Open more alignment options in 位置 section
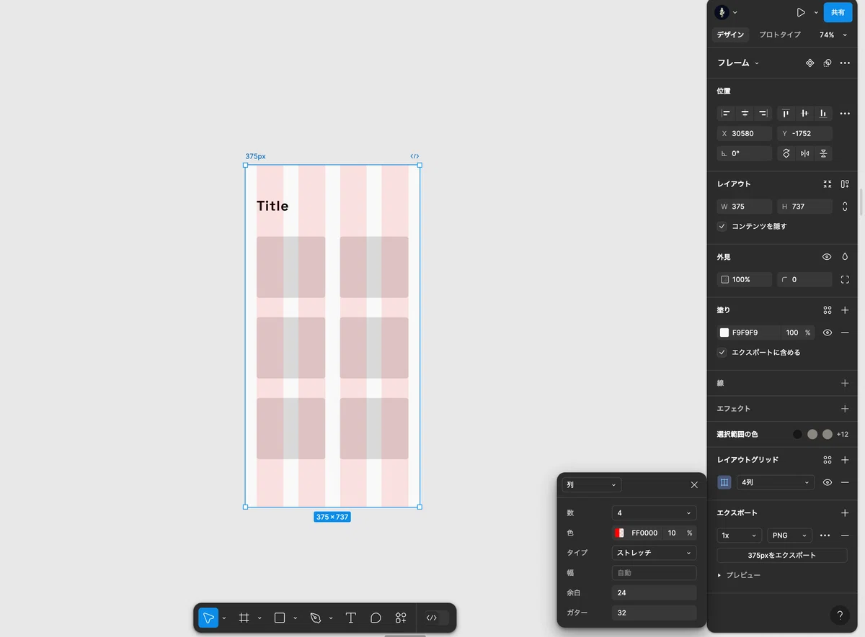This screenshot has height=637, width=865. (845, 114)
